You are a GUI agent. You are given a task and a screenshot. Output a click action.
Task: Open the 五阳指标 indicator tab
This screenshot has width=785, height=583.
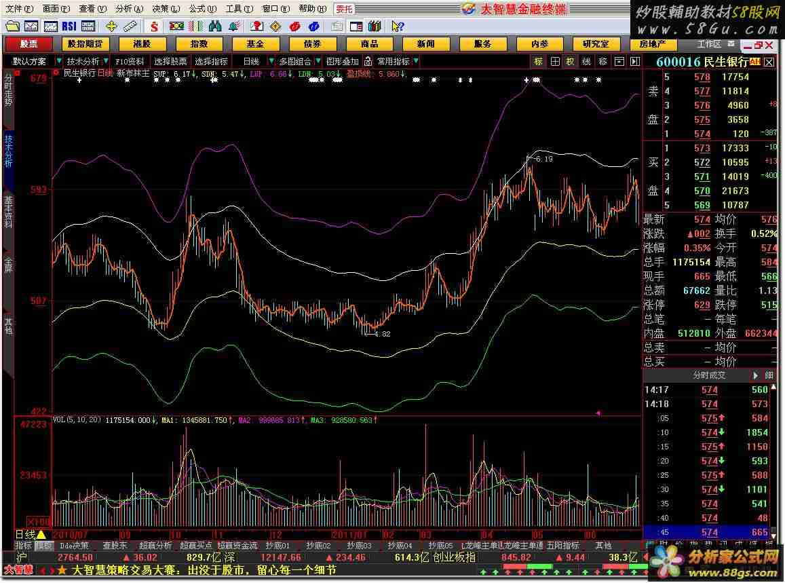click(562, 546)
